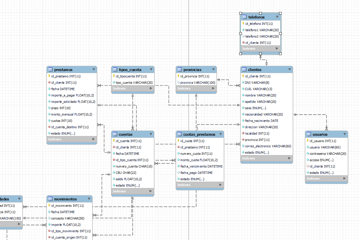This screenshot has height=240, width=360.
Task: Click the usuarios table icon
Action: 309,134
